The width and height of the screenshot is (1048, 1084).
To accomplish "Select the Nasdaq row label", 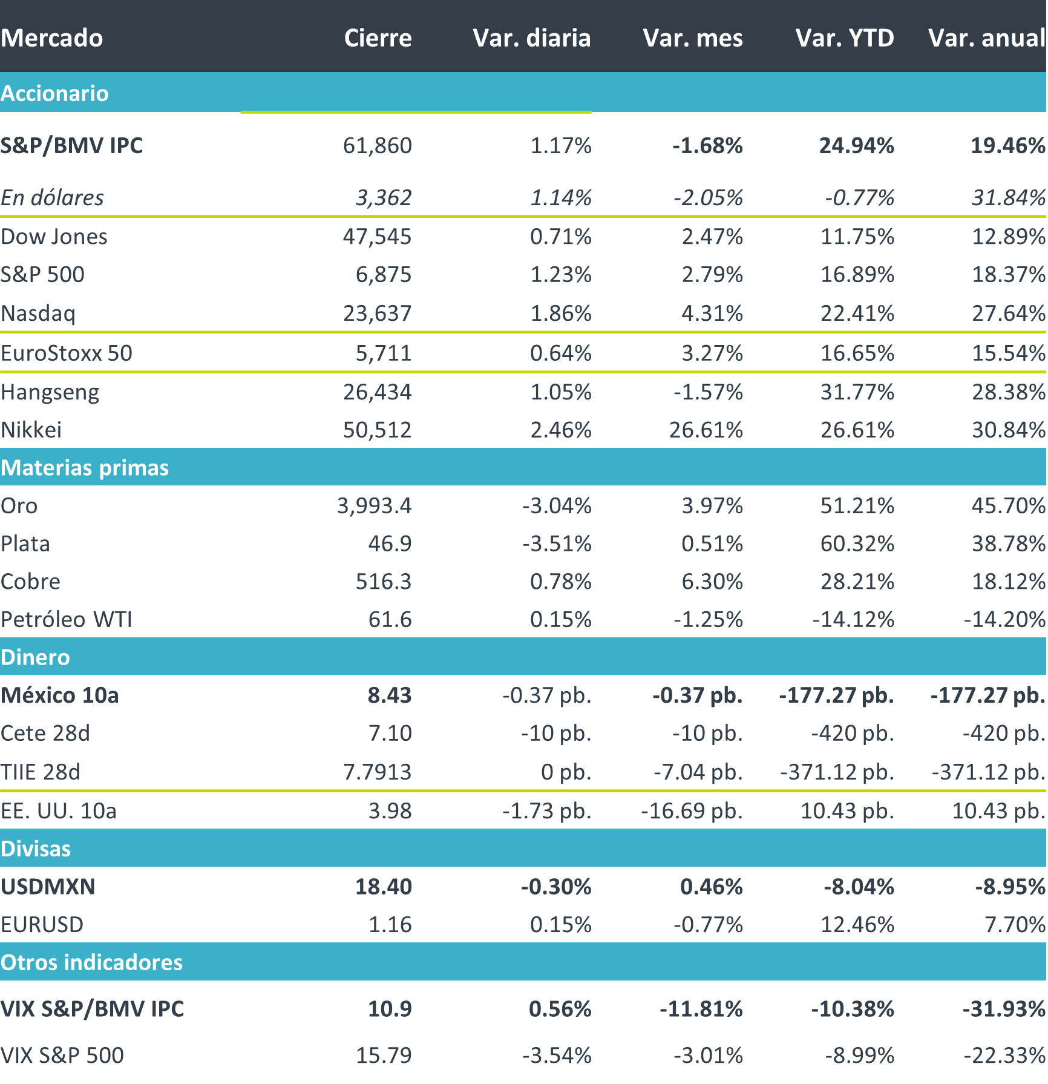I will pyautogui.click(x=38, y=314).
